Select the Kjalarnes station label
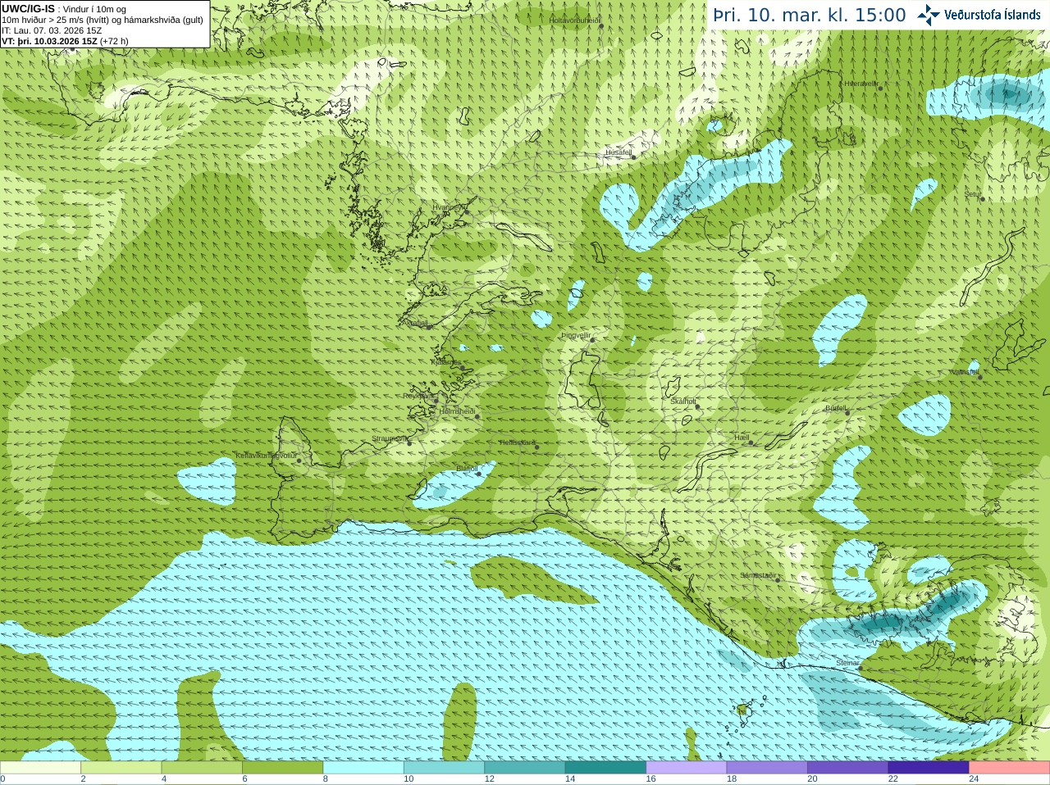 pos(446,361)
